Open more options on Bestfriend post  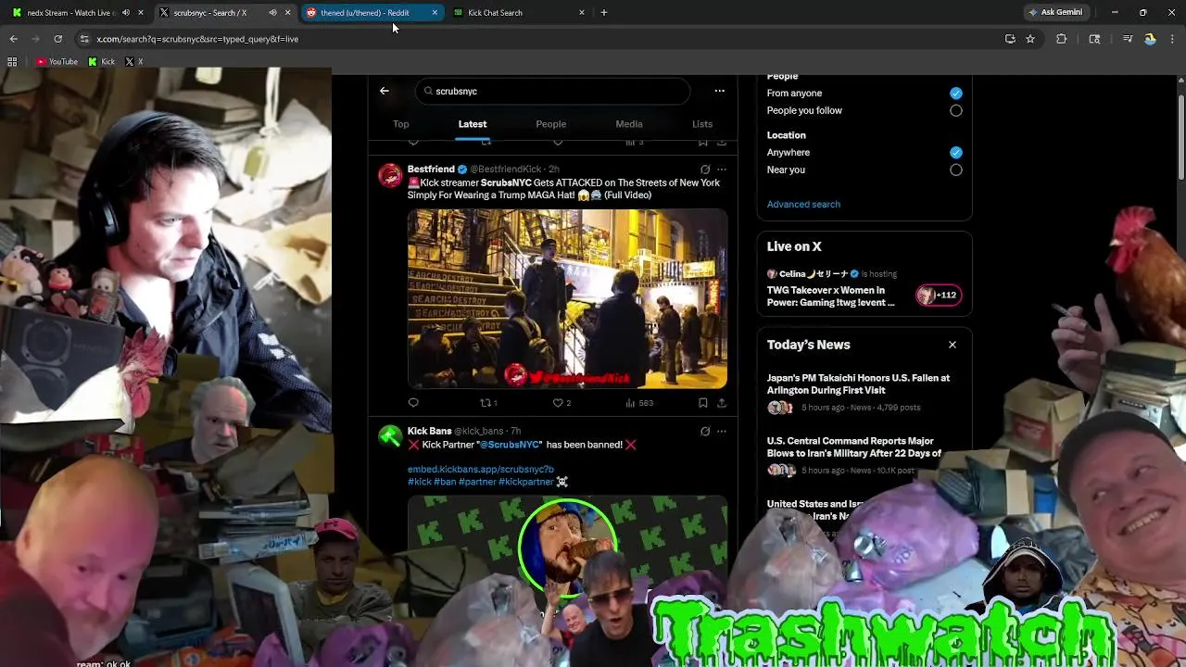(x=722, y=170)
